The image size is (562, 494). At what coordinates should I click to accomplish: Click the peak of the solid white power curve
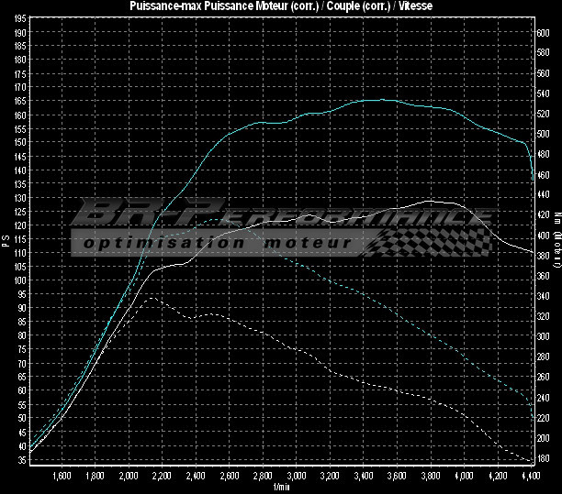pyautogui.click(x=428, y=201)
